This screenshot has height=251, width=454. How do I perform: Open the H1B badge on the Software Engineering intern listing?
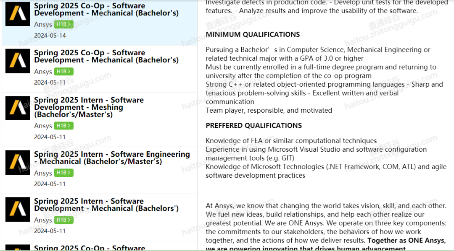pyautogui.click(x=64, y=173)
